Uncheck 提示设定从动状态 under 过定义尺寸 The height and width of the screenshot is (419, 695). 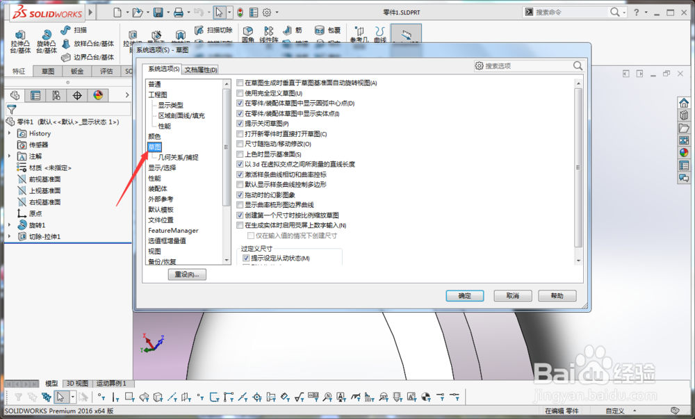[x=247, y=258]
